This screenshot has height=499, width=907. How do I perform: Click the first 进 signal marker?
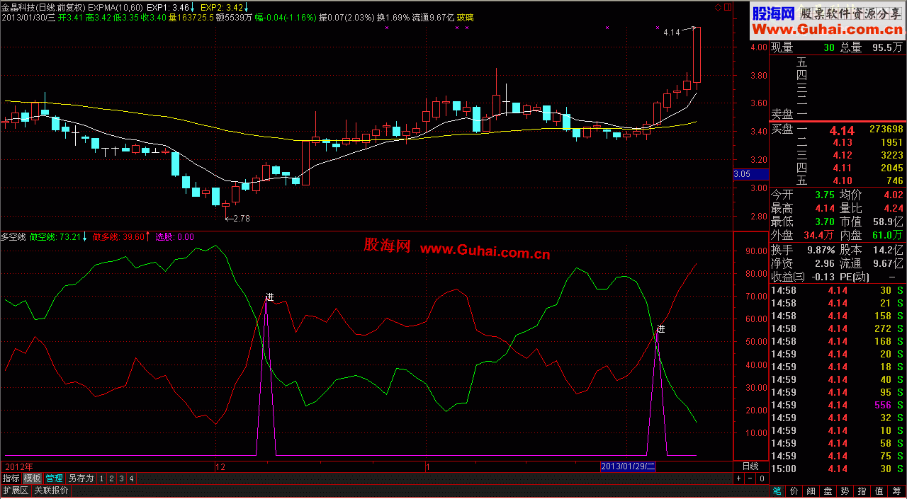[269, 297]
